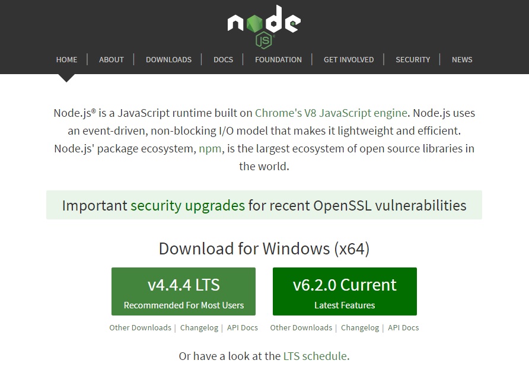View the Changelog for v4.4.4 LTS
Viewport: 529px width, 392px height.
click(199, 328)
